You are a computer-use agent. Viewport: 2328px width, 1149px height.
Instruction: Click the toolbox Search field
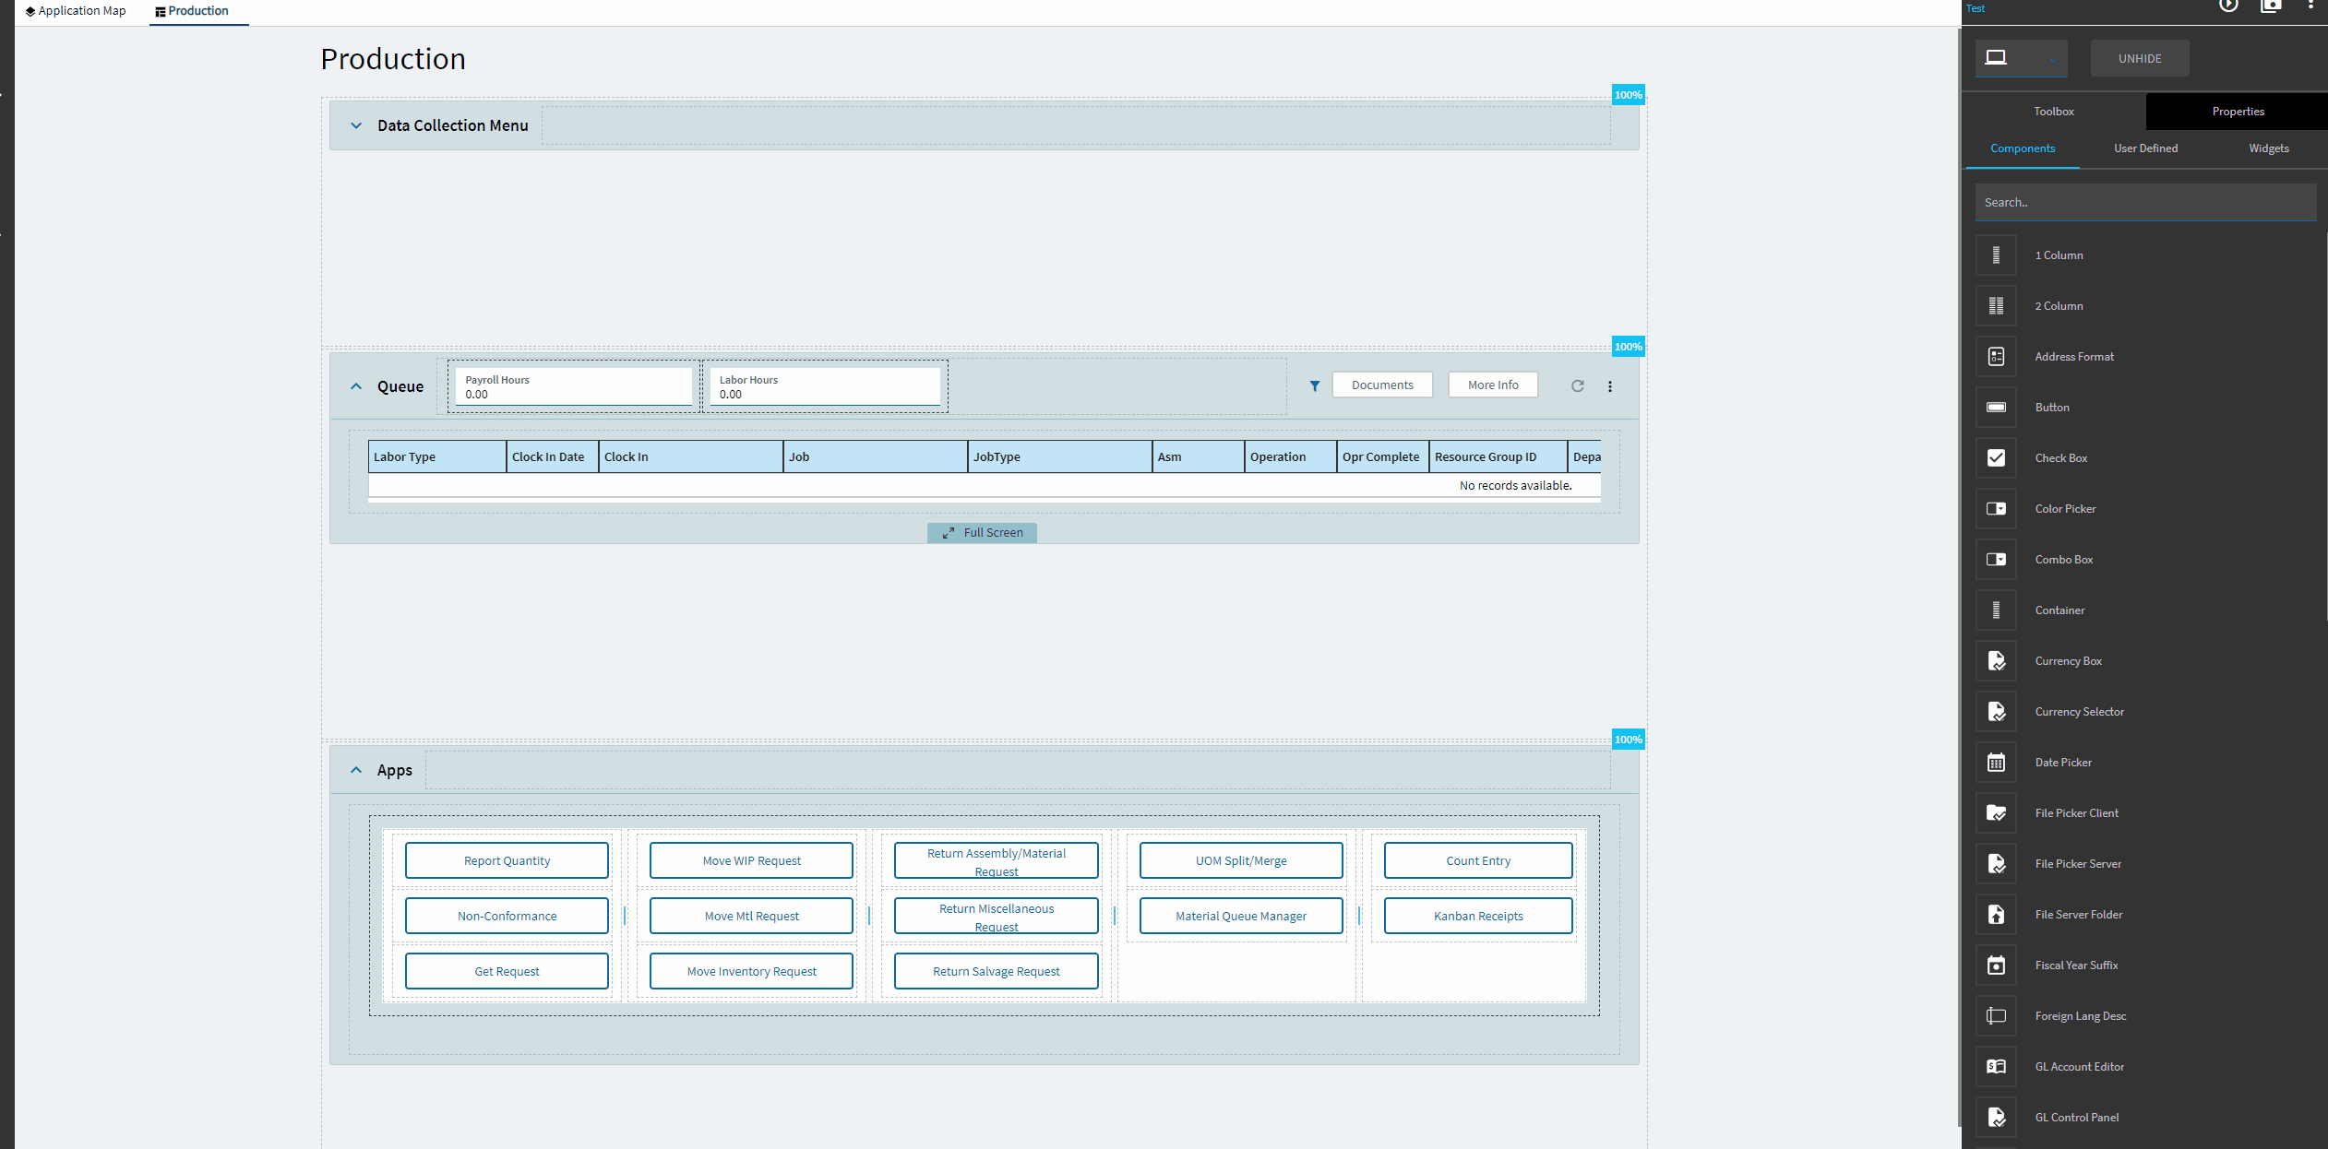(2144, 202)
